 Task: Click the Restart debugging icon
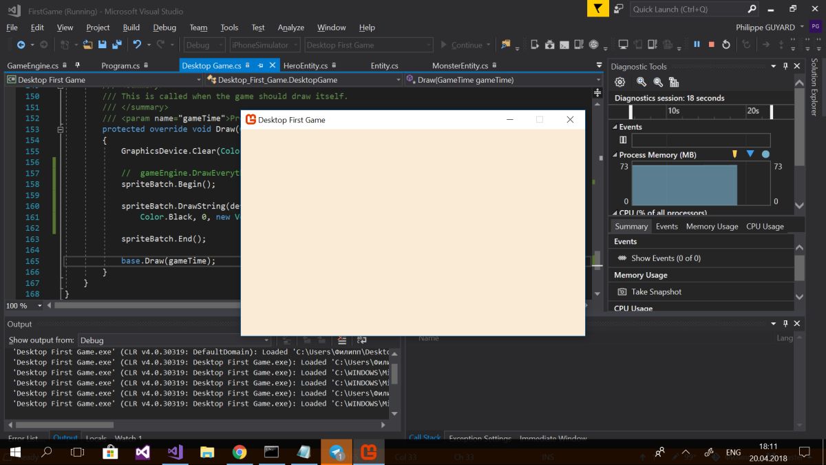click(726, 45)
